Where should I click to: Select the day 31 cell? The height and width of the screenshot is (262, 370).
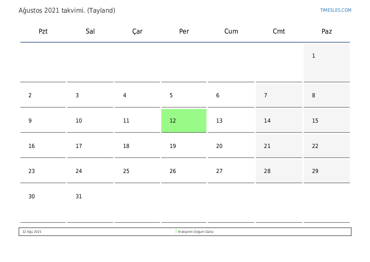point(90,203)
